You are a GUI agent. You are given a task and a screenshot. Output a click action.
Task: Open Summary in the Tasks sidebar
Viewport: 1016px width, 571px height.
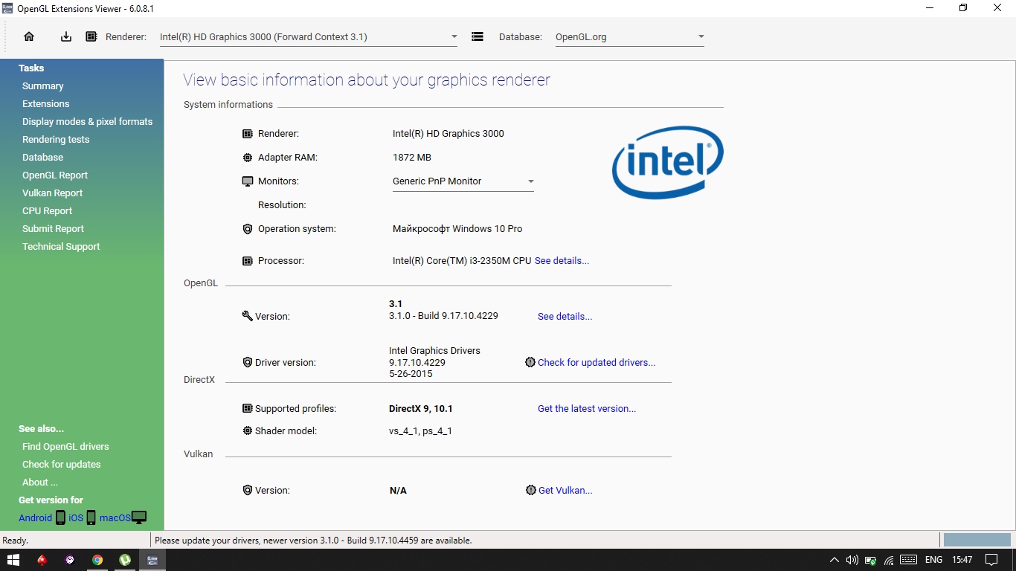click(x=42, y=86)
